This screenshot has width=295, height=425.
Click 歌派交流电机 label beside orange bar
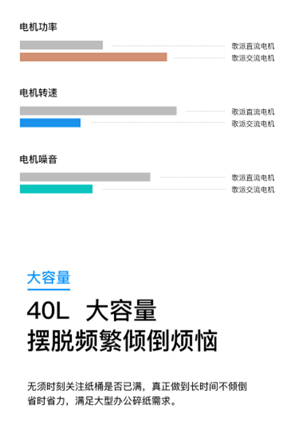tap(253, 58)
